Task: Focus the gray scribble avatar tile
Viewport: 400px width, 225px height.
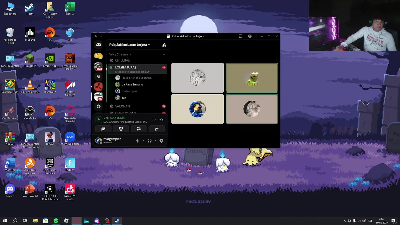Action: point(197,78)
